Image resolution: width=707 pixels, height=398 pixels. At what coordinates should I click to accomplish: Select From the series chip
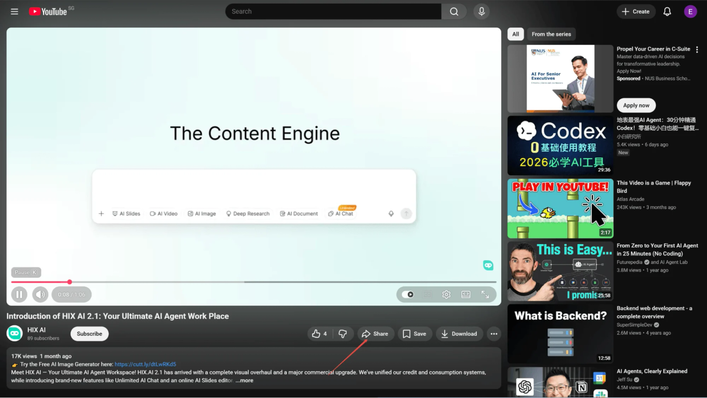tap(551, 34)
